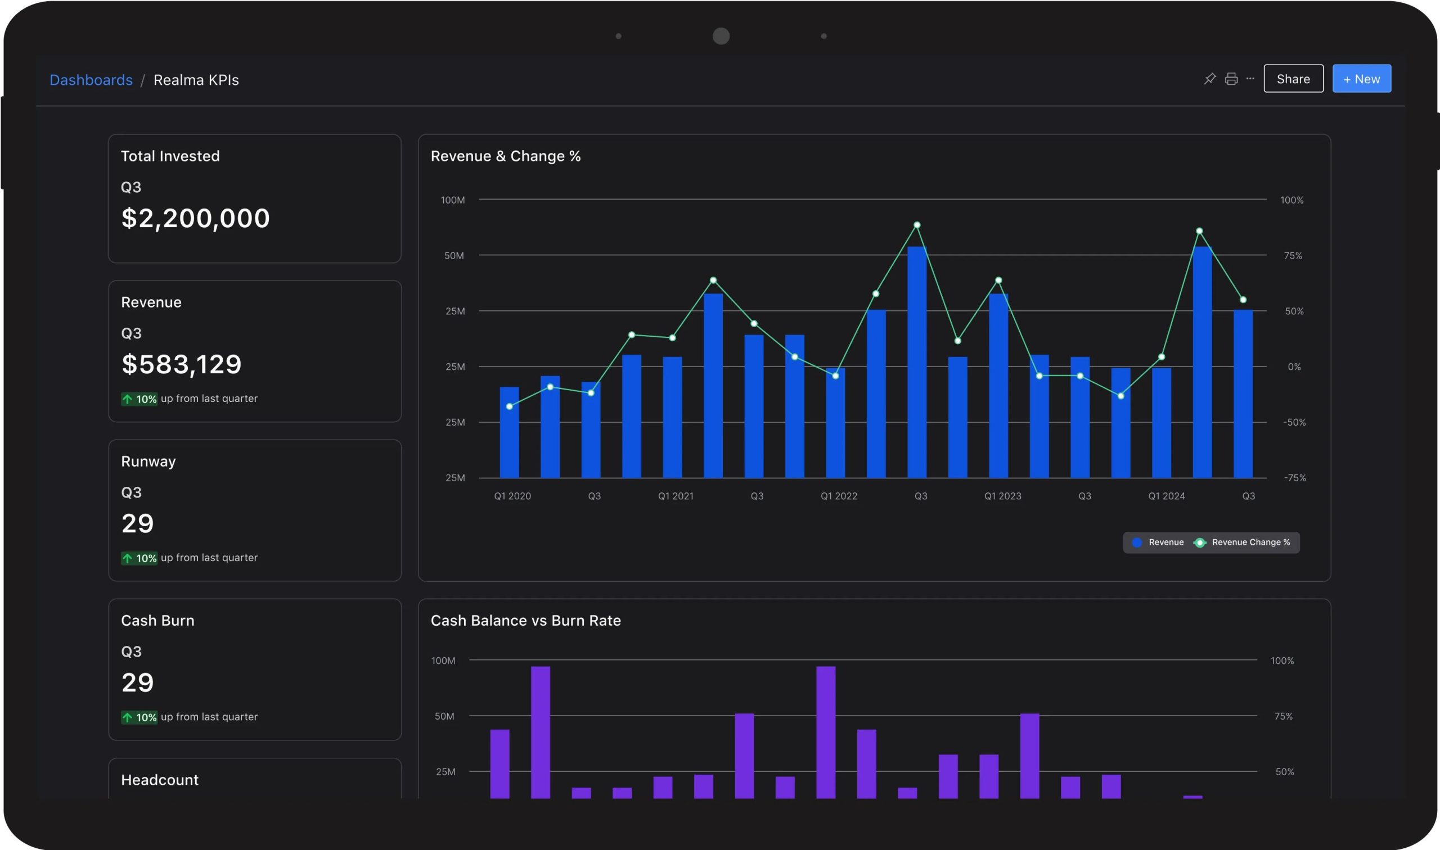Create a new item with + New
1440x850 pixels.
(x=1361, y=79)
